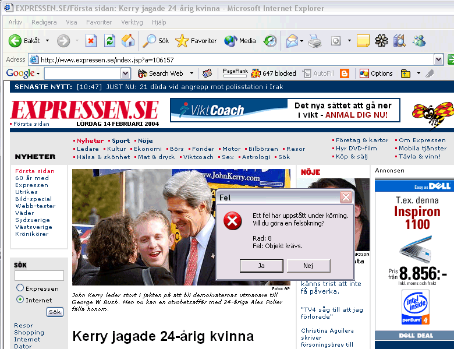This screenshot has height=349, width=454.
Task: Click the 647 blocked popup blocker
Action: coord(274,73)
